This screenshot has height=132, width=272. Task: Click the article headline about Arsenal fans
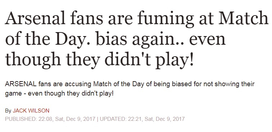pos(137,39)
